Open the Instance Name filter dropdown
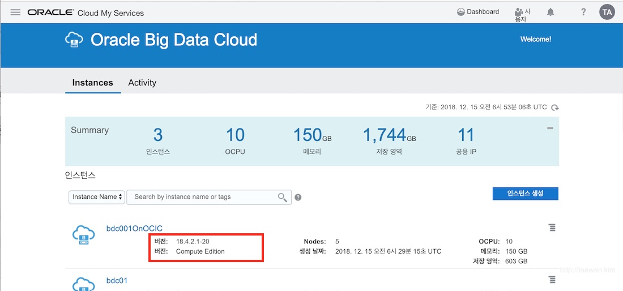Screen dimensions: 623x291 [97, 197]
